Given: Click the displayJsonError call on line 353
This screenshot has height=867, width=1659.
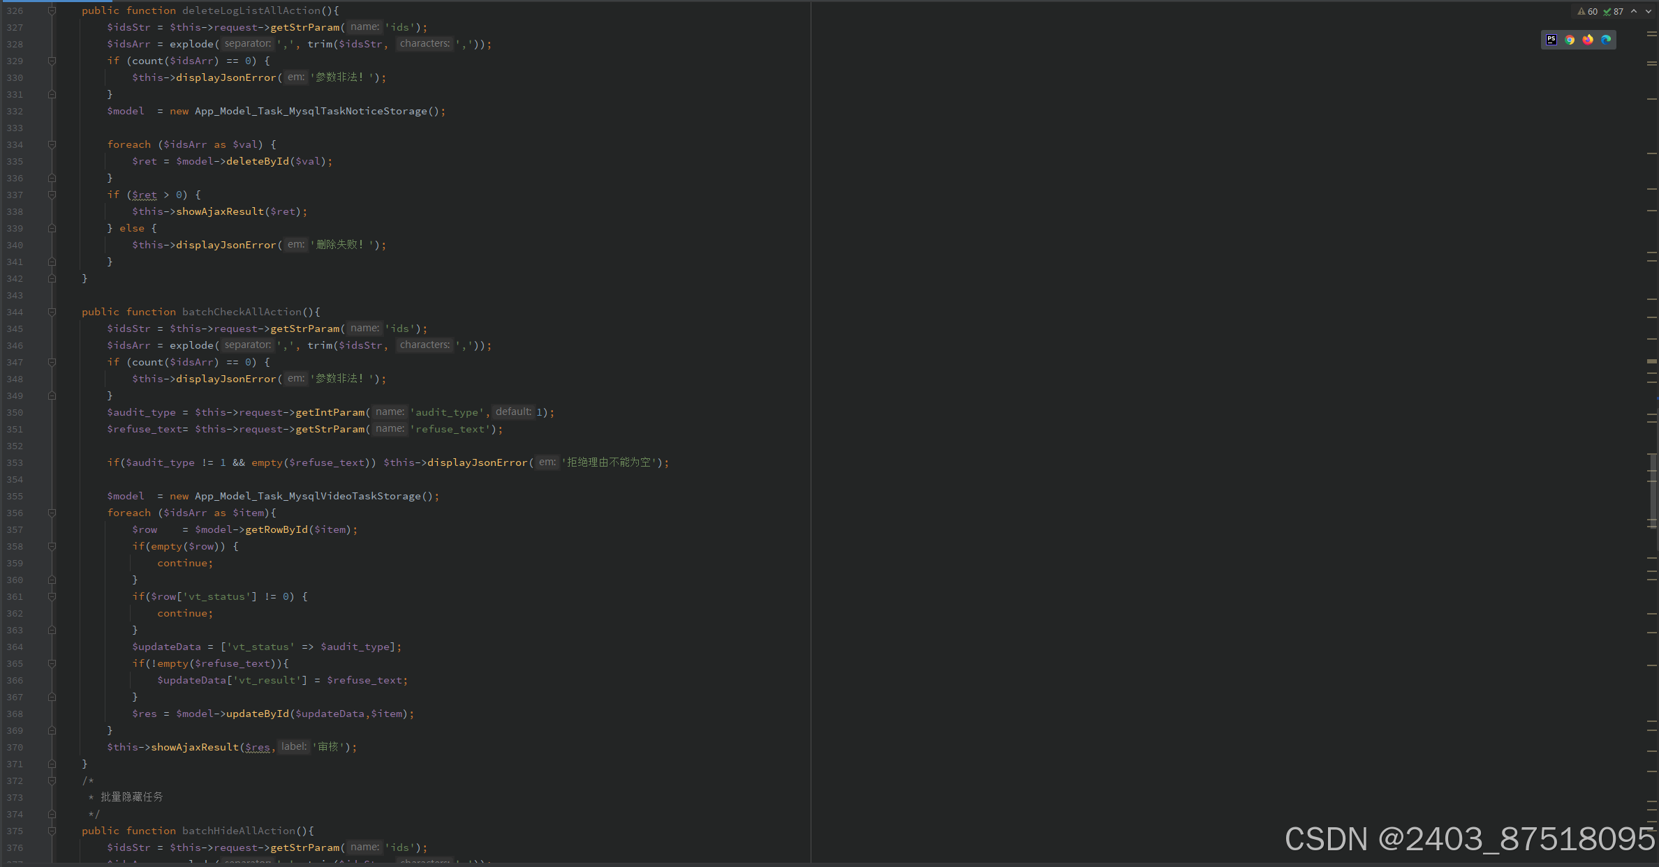Looking at the screenshot, I should pos(477,462).
